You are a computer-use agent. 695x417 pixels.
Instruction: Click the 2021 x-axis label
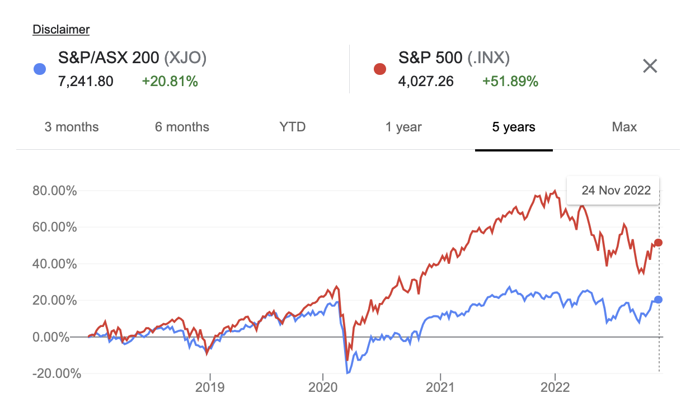(440, 388)
